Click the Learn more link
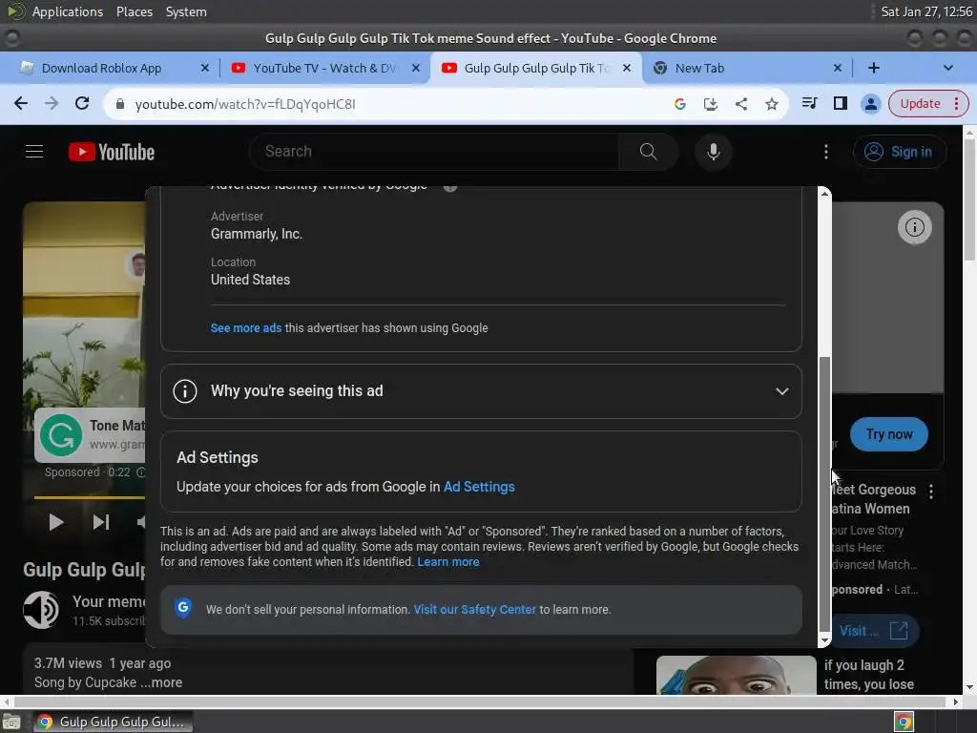 pos(448,562)
